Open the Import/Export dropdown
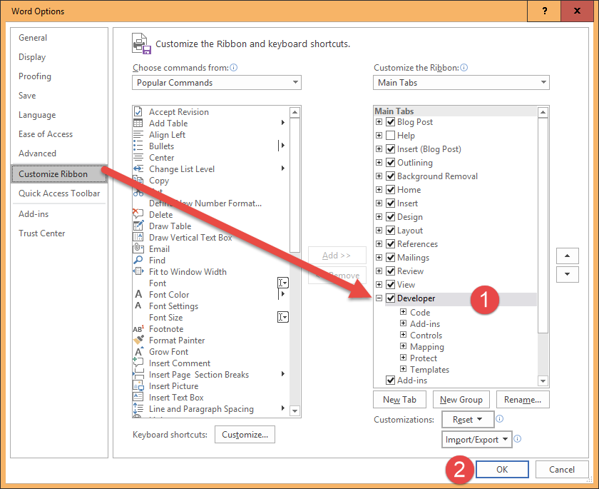 (x=477, y=440)
